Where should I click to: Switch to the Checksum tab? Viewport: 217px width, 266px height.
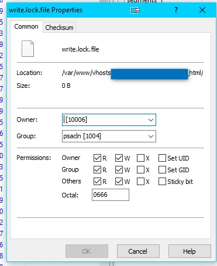point(59,28)
